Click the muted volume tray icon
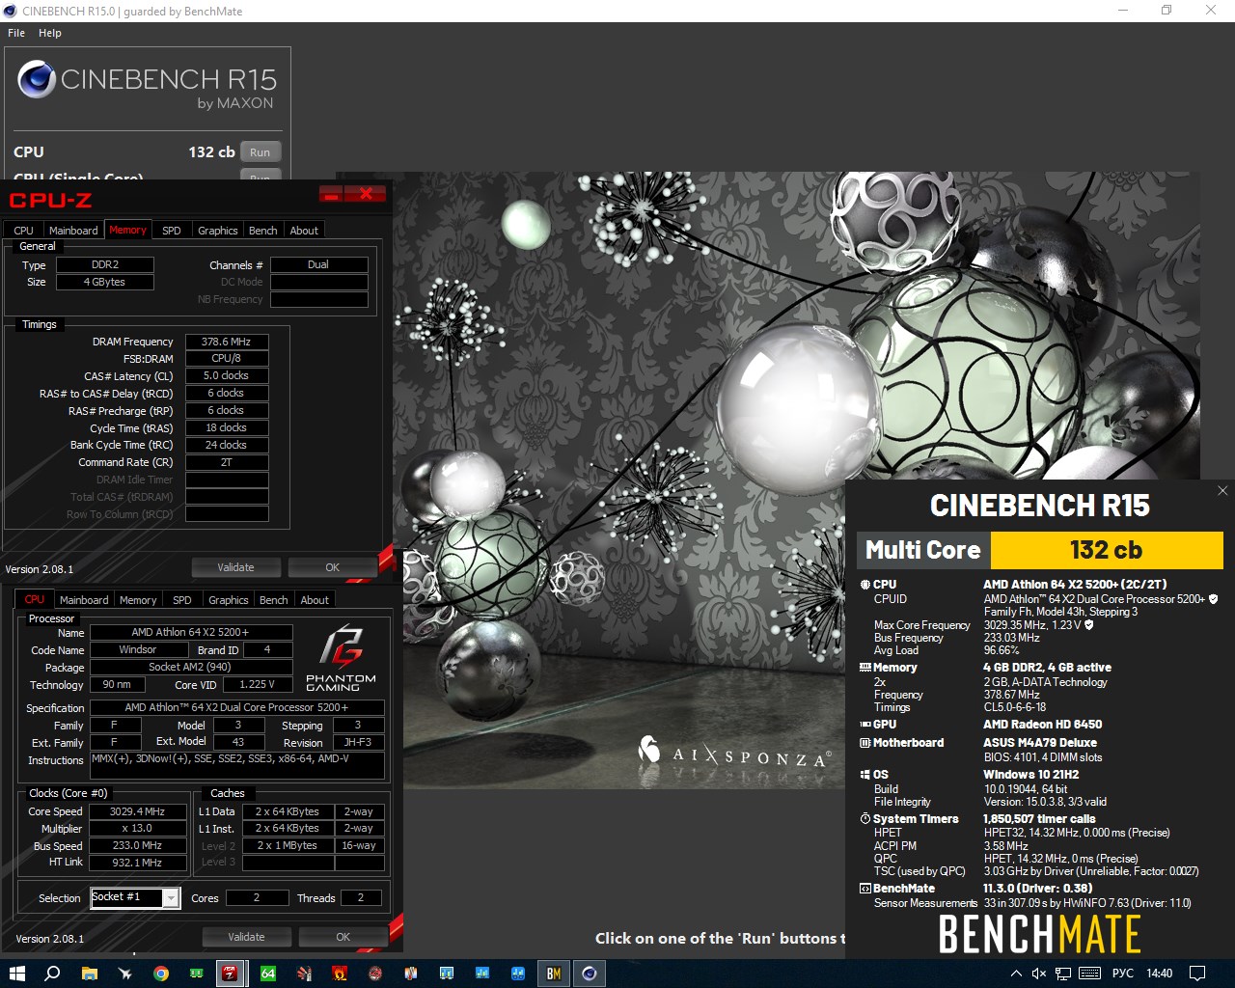Viewport: 1235px width, 988px height. 1038,974
